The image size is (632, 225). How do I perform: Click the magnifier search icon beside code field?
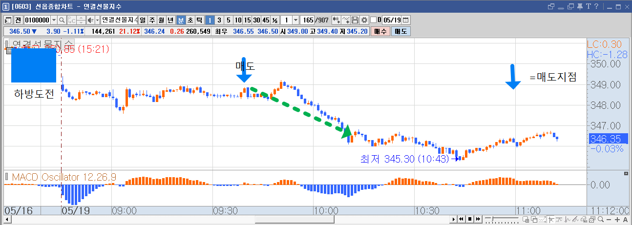62,20
